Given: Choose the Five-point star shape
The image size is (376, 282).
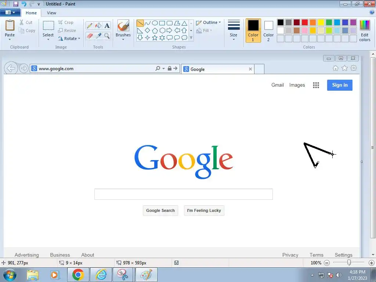Looking at the screenshot, I should click(155, 38).
